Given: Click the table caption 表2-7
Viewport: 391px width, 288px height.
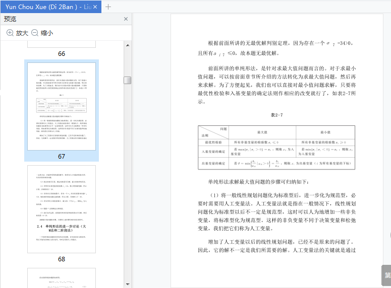Looking at the screenshot, I should pyautogui.click(x=276, y=115).
